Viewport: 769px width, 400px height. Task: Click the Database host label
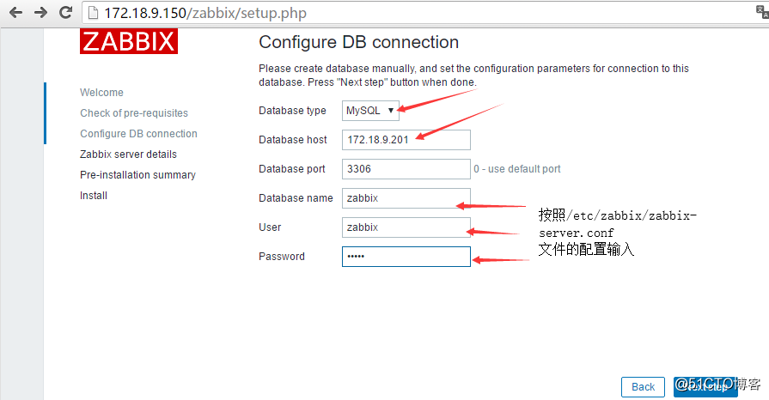point(293,140)
